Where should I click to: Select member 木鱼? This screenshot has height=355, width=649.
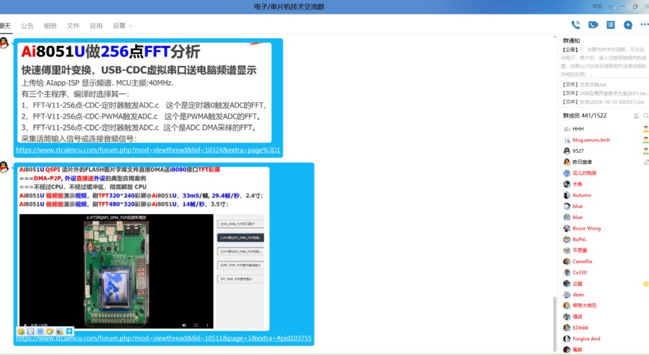click(x=578, y=184)
